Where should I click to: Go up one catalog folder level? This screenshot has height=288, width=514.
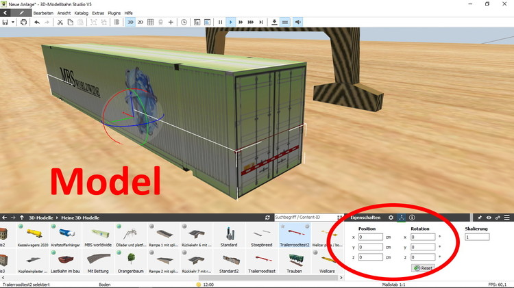click(x=22, y=218)
